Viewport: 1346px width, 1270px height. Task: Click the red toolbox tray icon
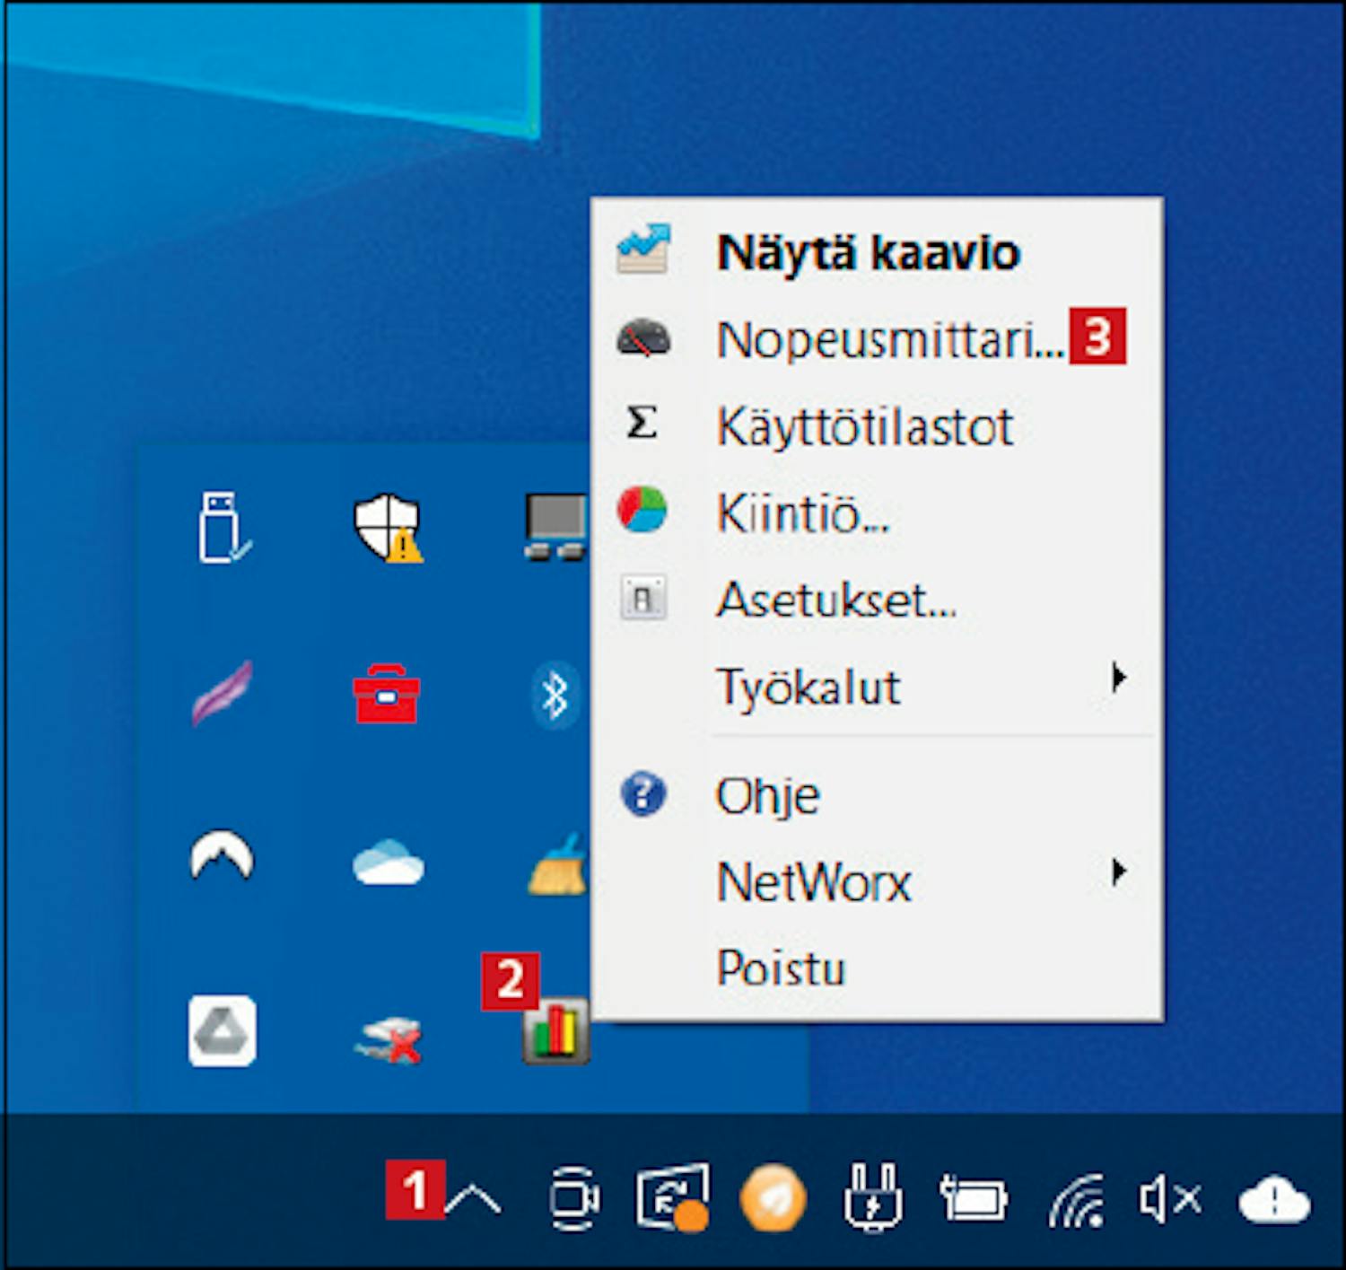(x=386, y=695)
